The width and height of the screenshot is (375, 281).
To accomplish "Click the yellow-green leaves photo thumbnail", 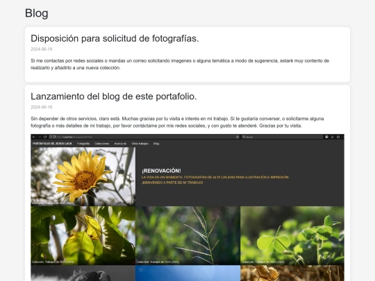I will tap(83, 235).
